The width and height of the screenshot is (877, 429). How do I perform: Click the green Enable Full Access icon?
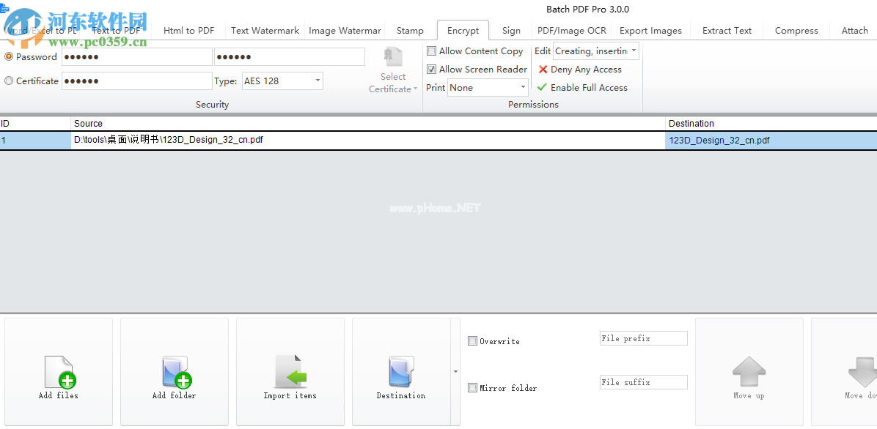click(543, 87)
